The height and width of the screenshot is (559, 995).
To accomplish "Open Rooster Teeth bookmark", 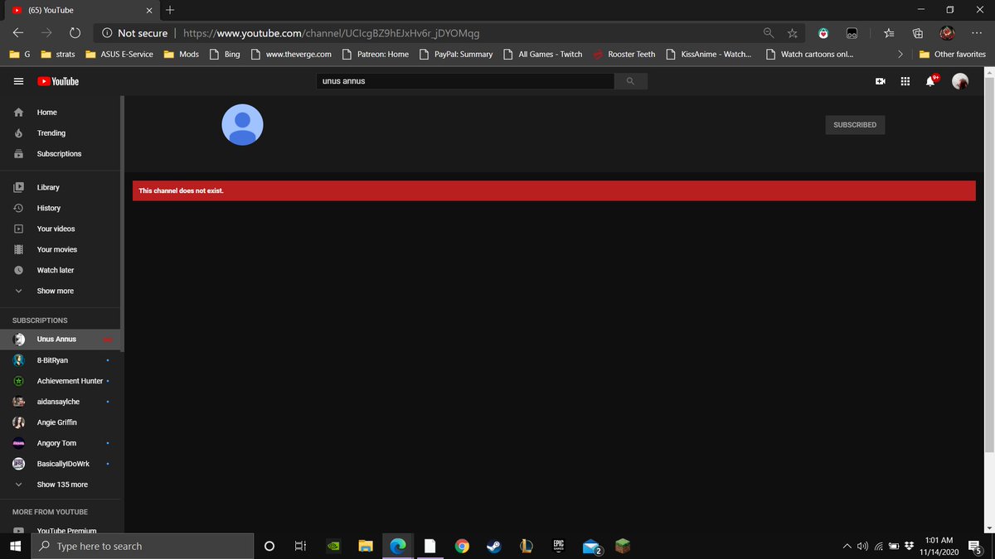I will click(624, 54).
